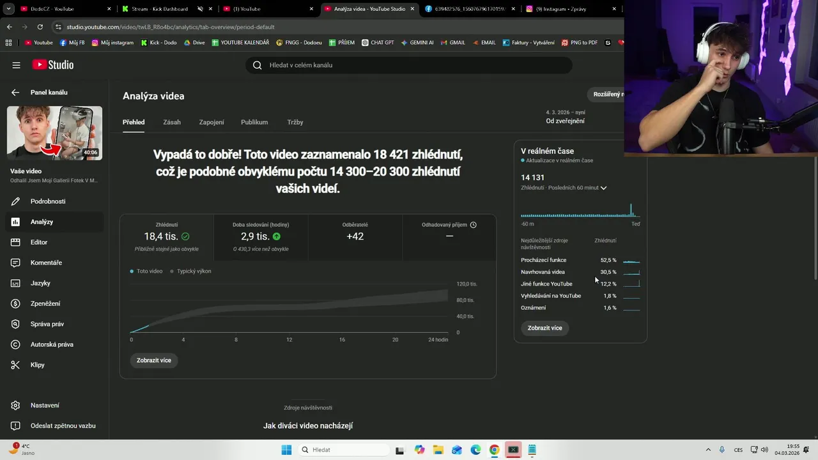Viewport: 818px width, 460px height.
Task: Open the Drive bookmark
Action: click(194, 43)
